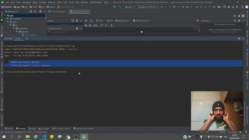Click the Git: master branch in status bar
Viewport: 249px width, 140px height.
point(233,132)
